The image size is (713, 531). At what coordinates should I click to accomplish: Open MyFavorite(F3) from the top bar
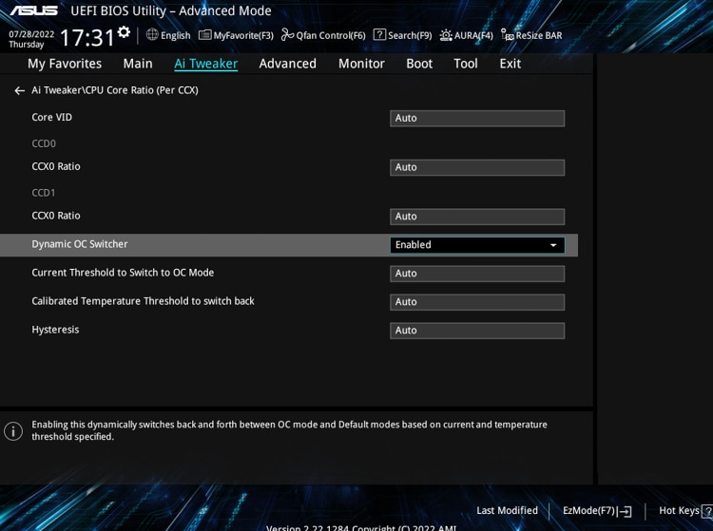click(236, 35)
